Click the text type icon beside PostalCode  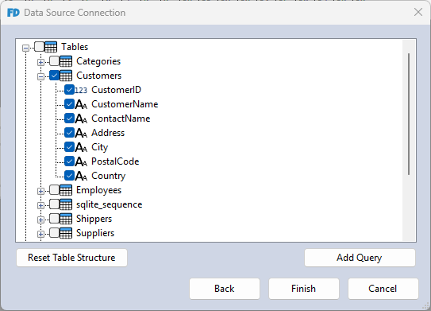pos(81,161)
